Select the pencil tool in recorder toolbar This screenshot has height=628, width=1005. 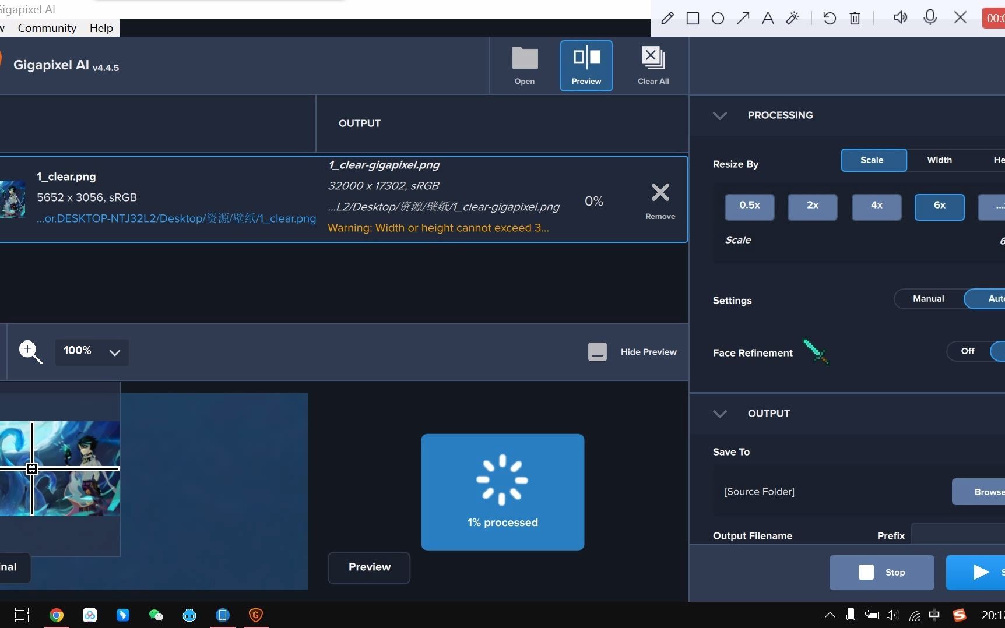click(667, 18)
